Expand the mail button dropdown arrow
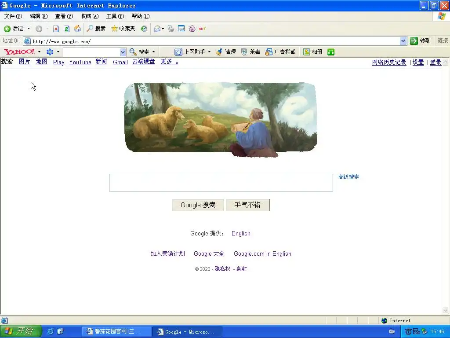The width and height of the screenshot is (450, 338). (x=163, y=29)
